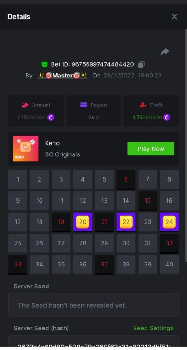The height and width of the screenshot is (350, 187).
Task: Click the share arrow icon
Action: 165,52
